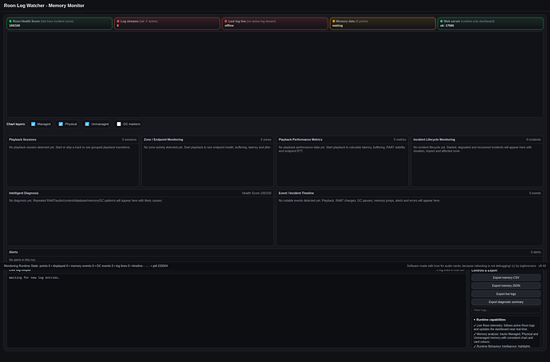Disable the Unmanaged chart layer checkbox

[87, 124]
